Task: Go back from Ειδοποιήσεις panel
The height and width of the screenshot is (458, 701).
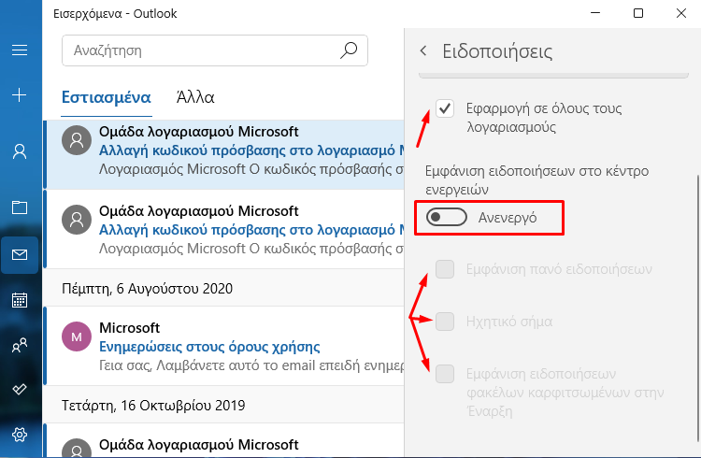Action: pos(423,50)
